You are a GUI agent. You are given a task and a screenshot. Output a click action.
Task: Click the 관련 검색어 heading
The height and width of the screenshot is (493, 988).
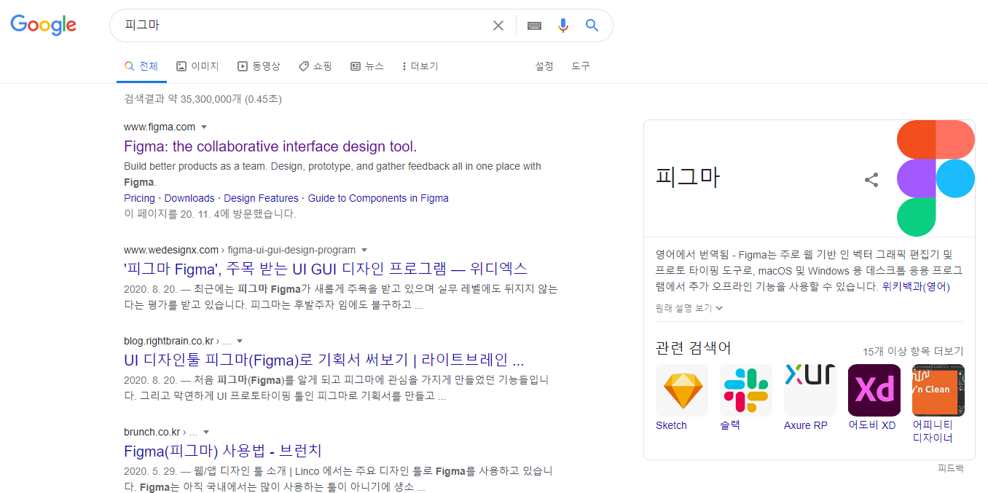coord(693,348)
